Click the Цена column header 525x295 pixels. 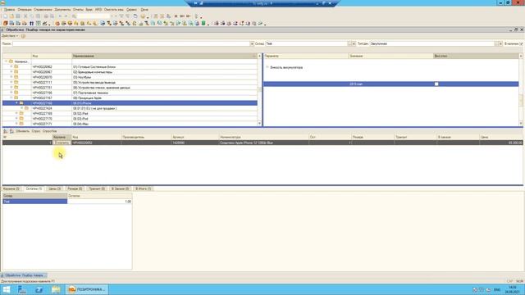(x=501, y=137)
